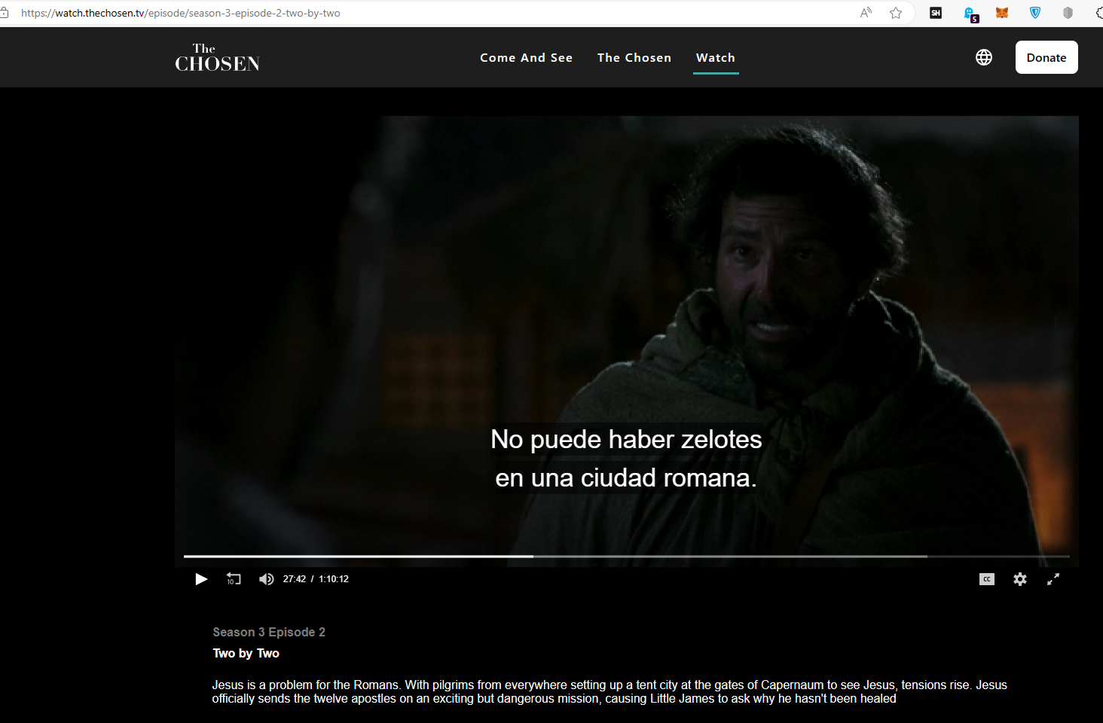Click the browser address bar URL
Screen dimensions: 1103x723
coord(181,13)
